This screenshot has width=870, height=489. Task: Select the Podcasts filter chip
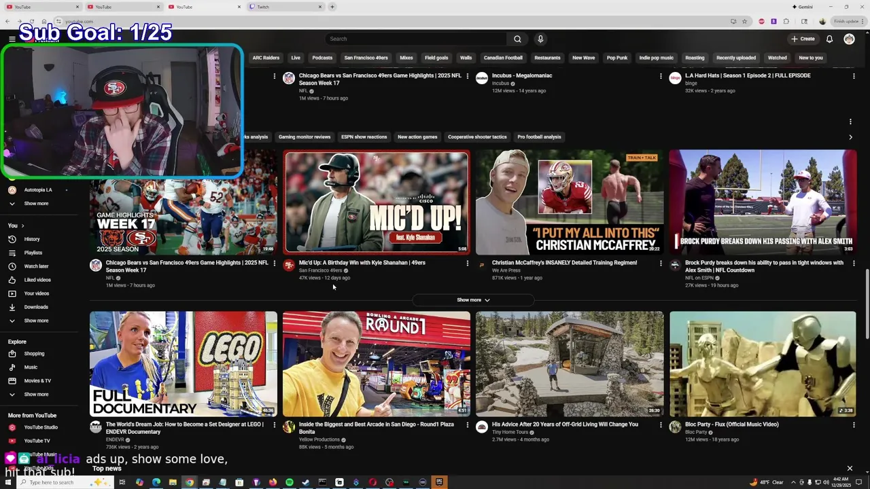point(322,58)
